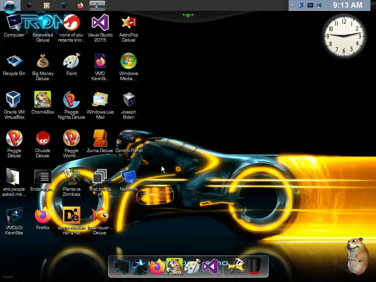
Task: Open the Computer desktop icon
Action: [14, 26]
